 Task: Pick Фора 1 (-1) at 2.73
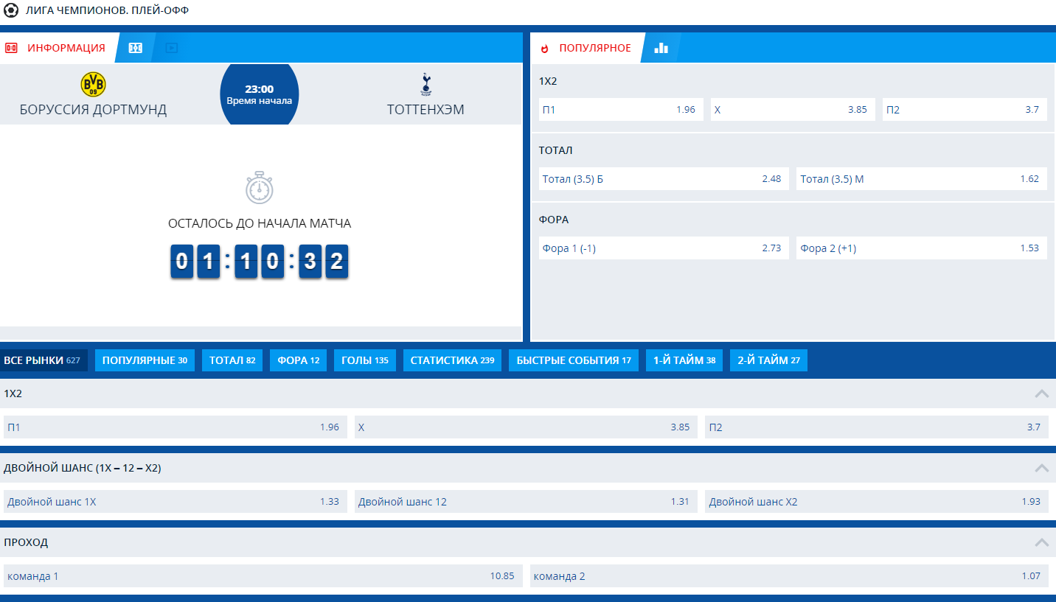pyautogui.click(x=664, y=248)
